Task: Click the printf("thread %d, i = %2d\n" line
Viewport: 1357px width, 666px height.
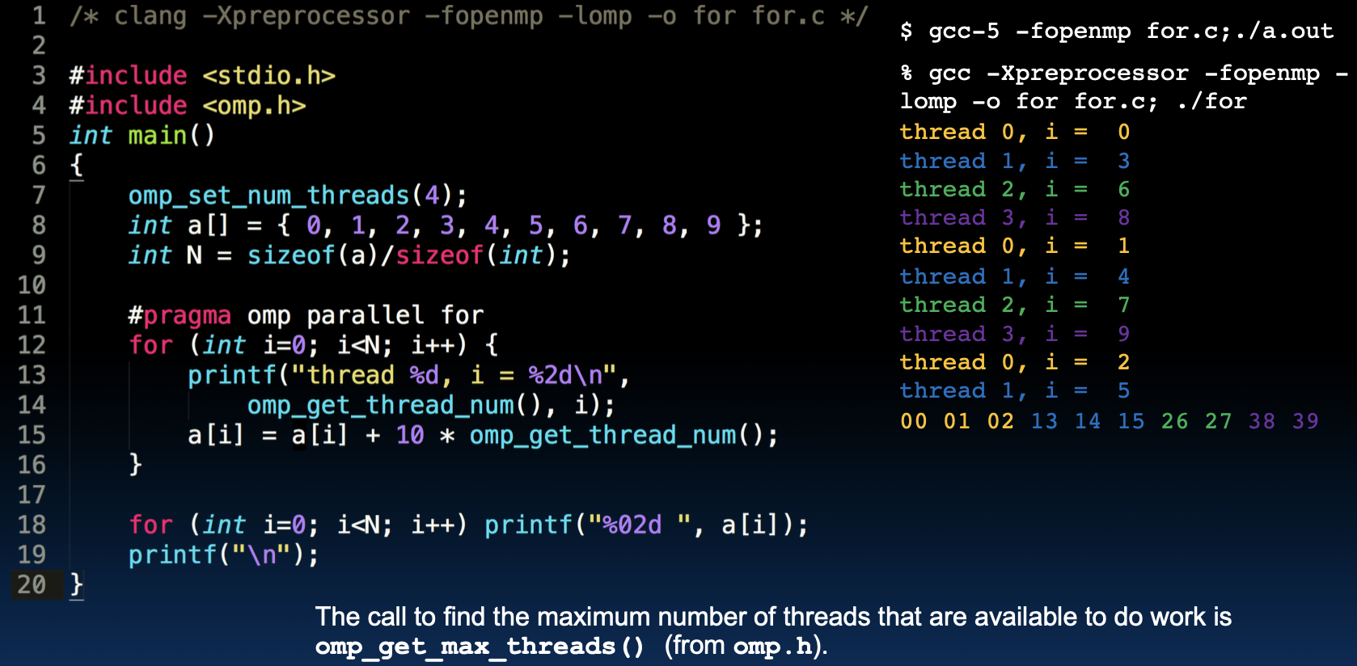Action: [408, 375]
